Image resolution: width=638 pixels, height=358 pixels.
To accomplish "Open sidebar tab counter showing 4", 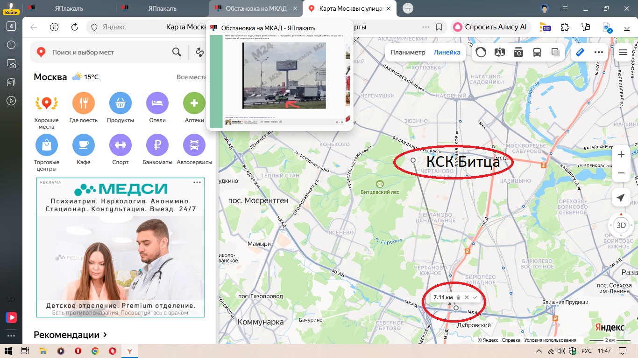I will 11,26.
